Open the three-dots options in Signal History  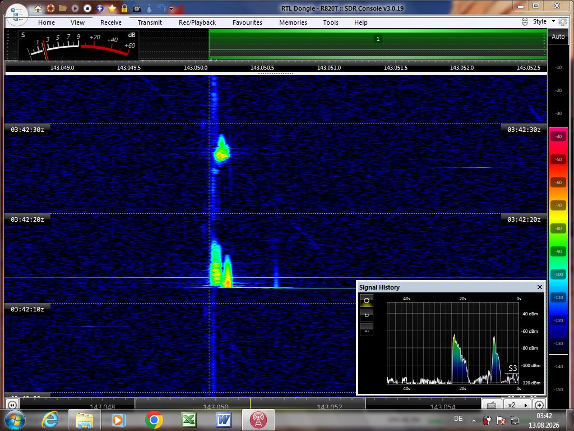click(367, 330)
